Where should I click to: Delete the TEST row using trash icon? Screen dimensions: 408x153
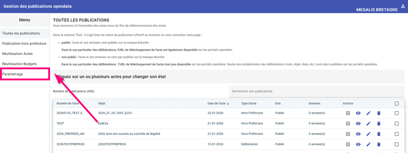(x=379, y=124)
